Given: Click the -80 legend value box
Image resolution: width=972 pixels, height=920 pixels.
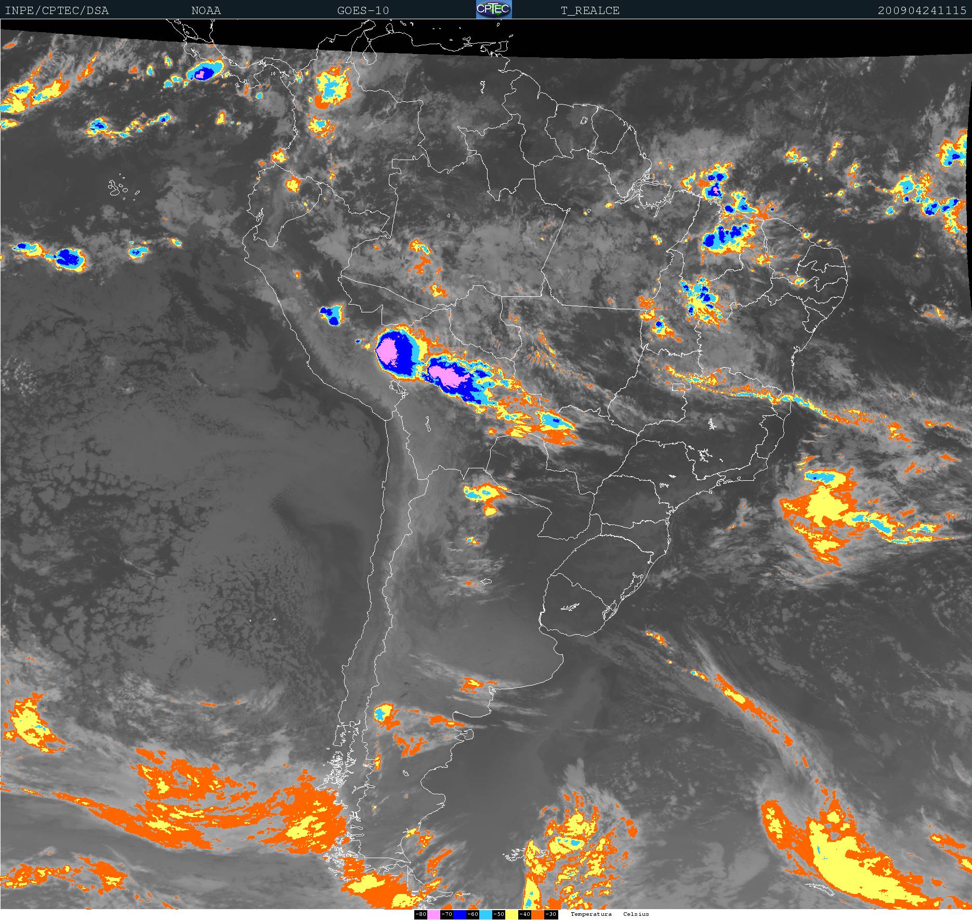Looking at the screenshot, I should click(x=421, y=914).
